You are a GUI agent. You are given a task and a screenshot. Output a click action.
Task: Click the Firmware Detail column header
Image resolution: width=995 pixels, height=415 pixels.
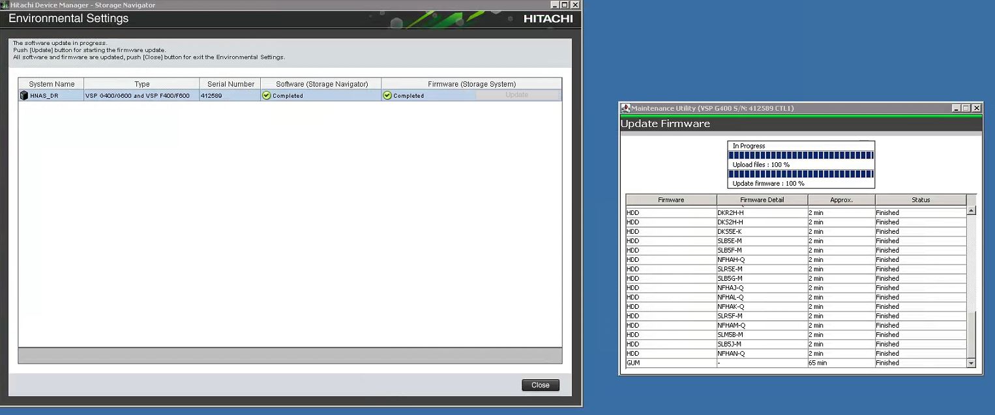click(x=762, y=200)
